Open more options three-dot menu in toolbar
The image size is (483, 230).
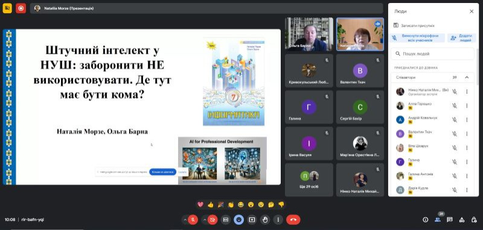(x=278, y=220)
